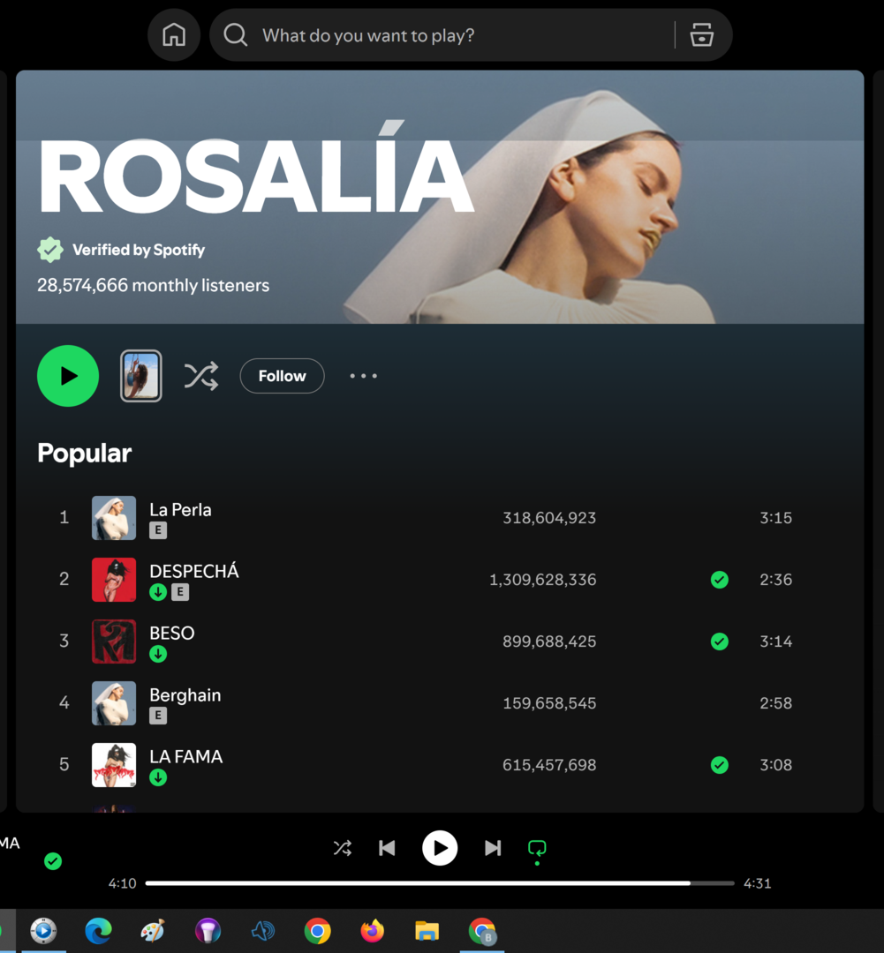The width and height of the screenshot is (884, 953).
Task: Click BESO downloaded arrow icon
Action: click(x=158, y=654)
